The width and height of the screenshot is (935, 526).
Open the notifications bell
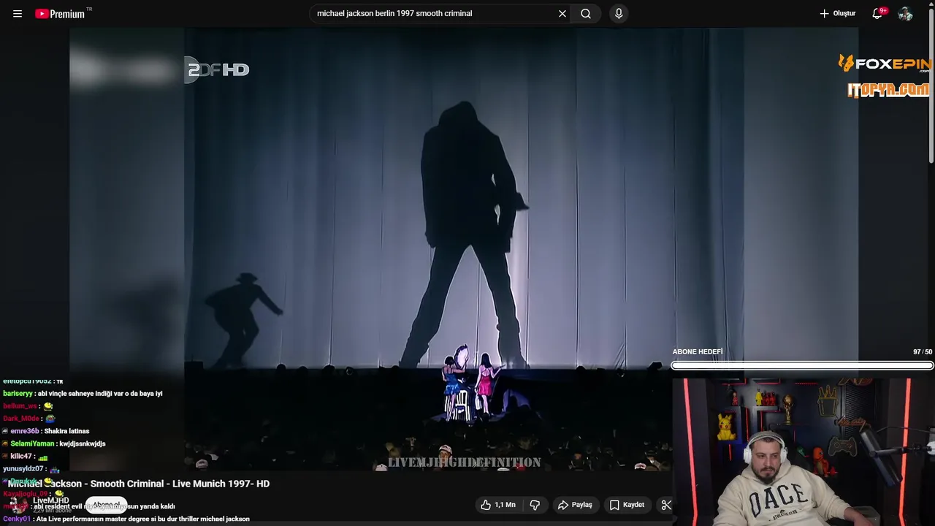tap(878, 14)
